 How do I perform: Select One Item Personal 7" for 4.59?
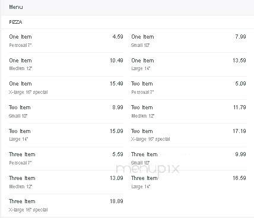66,41
